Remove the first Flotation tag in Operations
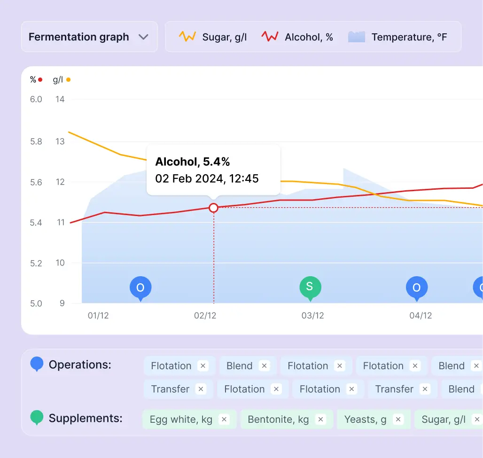The height and width of the screenshot is (458, 483). (x=203, y=366)
